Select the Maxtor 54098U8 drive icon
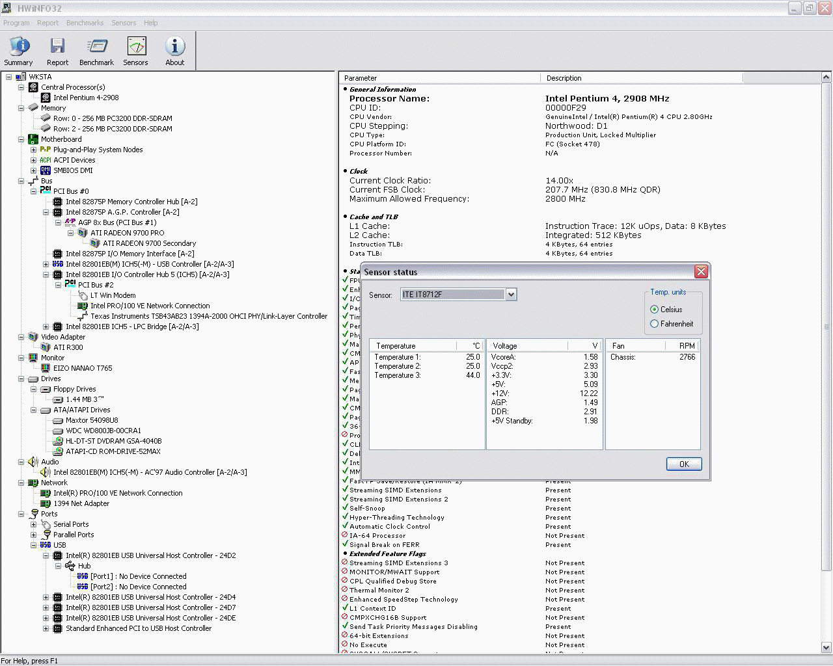833x666 pixels. pos(58,420)
